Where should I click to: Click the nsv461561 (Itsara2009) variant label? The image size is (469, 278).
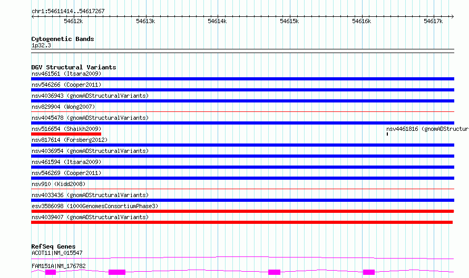click(x=66, y=74)
